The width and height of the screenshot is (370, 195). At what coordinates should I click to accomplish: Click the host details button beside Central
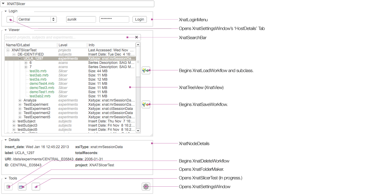pyautogui.click(x=10, y=19)
